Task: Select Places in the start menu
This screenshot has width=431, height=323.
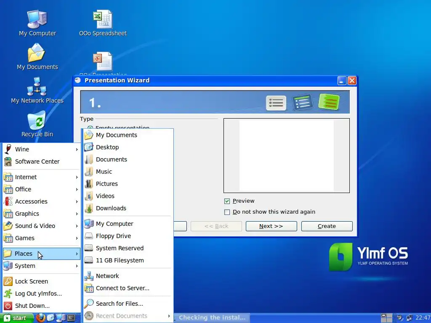Action: coord(41,254)
